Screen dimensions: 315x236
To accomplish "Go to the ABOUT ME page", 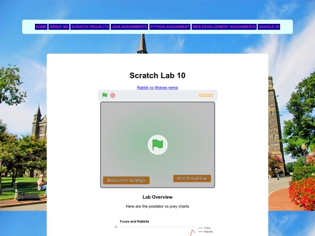I will coord(59,27).
